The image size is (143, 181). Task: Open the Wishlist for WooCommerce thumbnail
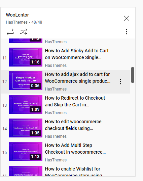[26, 171]
